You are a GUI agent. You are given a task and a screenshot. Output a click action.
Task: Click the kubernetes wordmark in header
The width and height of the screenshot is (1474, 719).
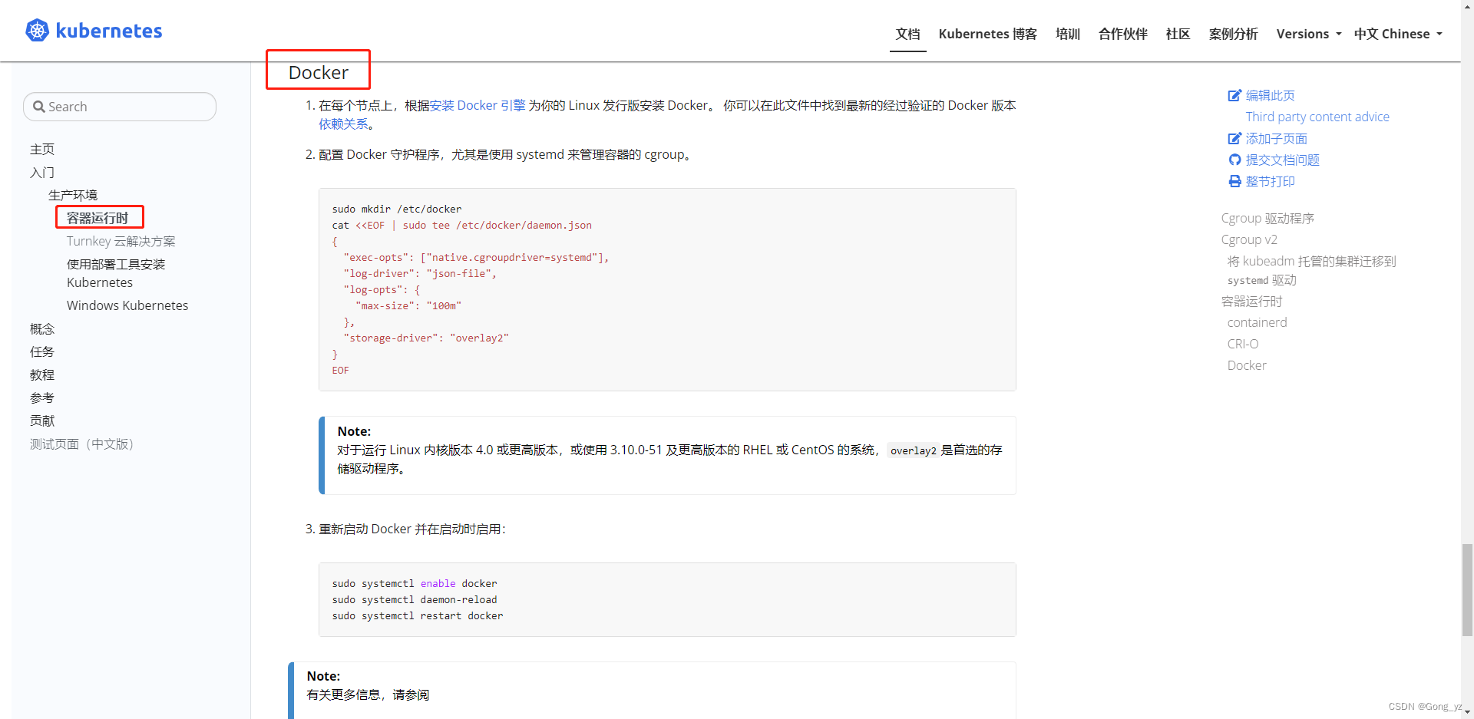[109, 31]
